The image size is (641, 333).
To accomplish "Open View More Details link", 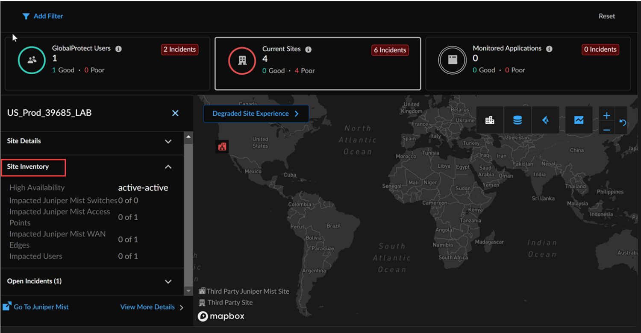I will tap(147, 307).
